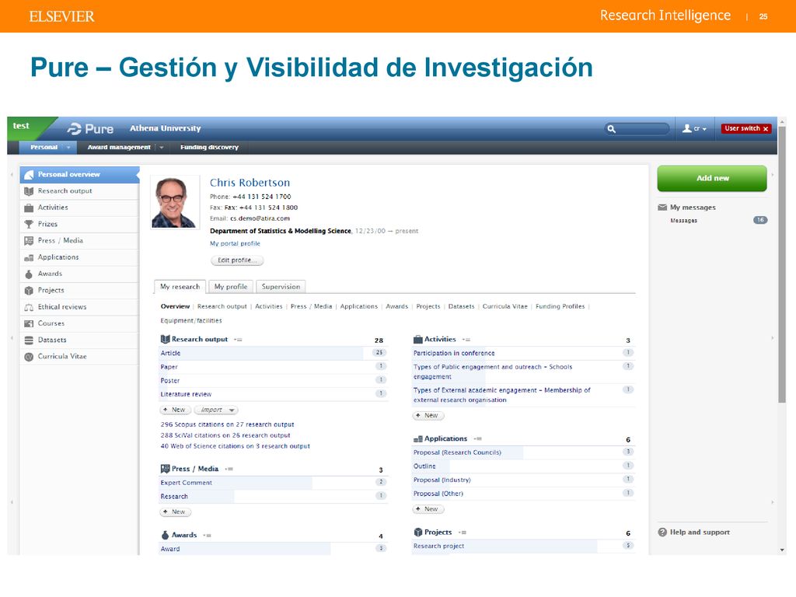Click the Awards section header icon
The height and width of the screenshot is (597, 796).
pos(165,535)
